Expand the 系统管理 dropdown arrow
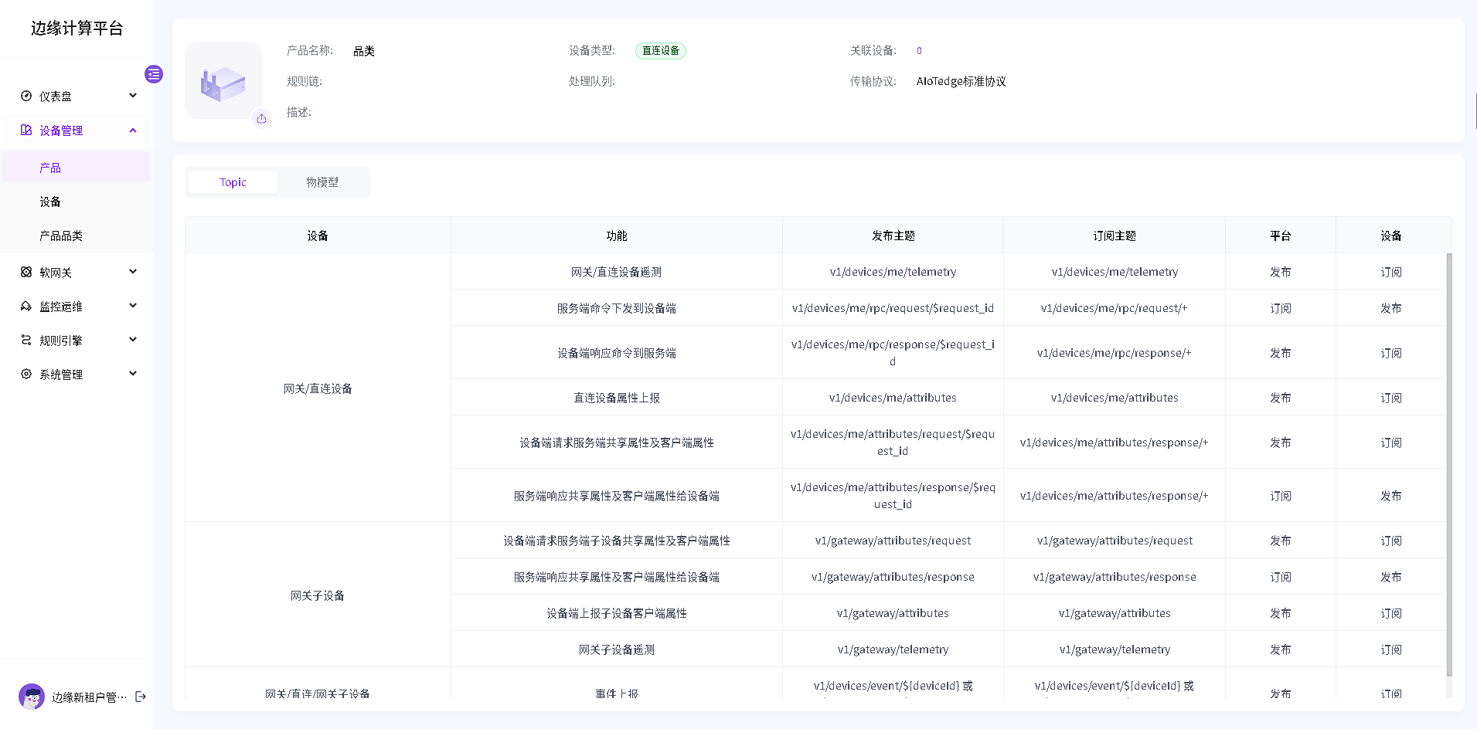Image resolution: width=1477 pixels, height=729 pixels. (x=133, y=374)
